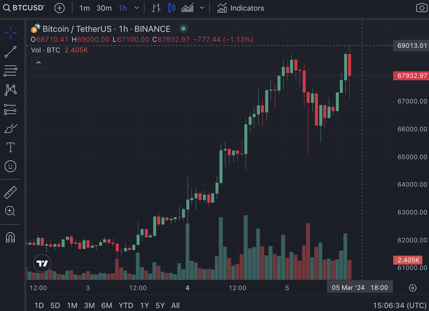Click the 2.405K volume label on axis
The width and height of the screenshot is (429, 311).
tap(408, 260)
